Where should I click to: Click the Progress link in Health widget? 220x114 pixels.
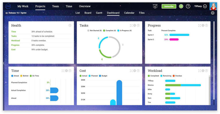point(15,45)
